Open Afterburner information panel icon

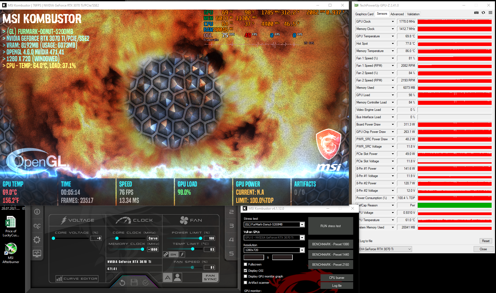(x=37, y=212)
